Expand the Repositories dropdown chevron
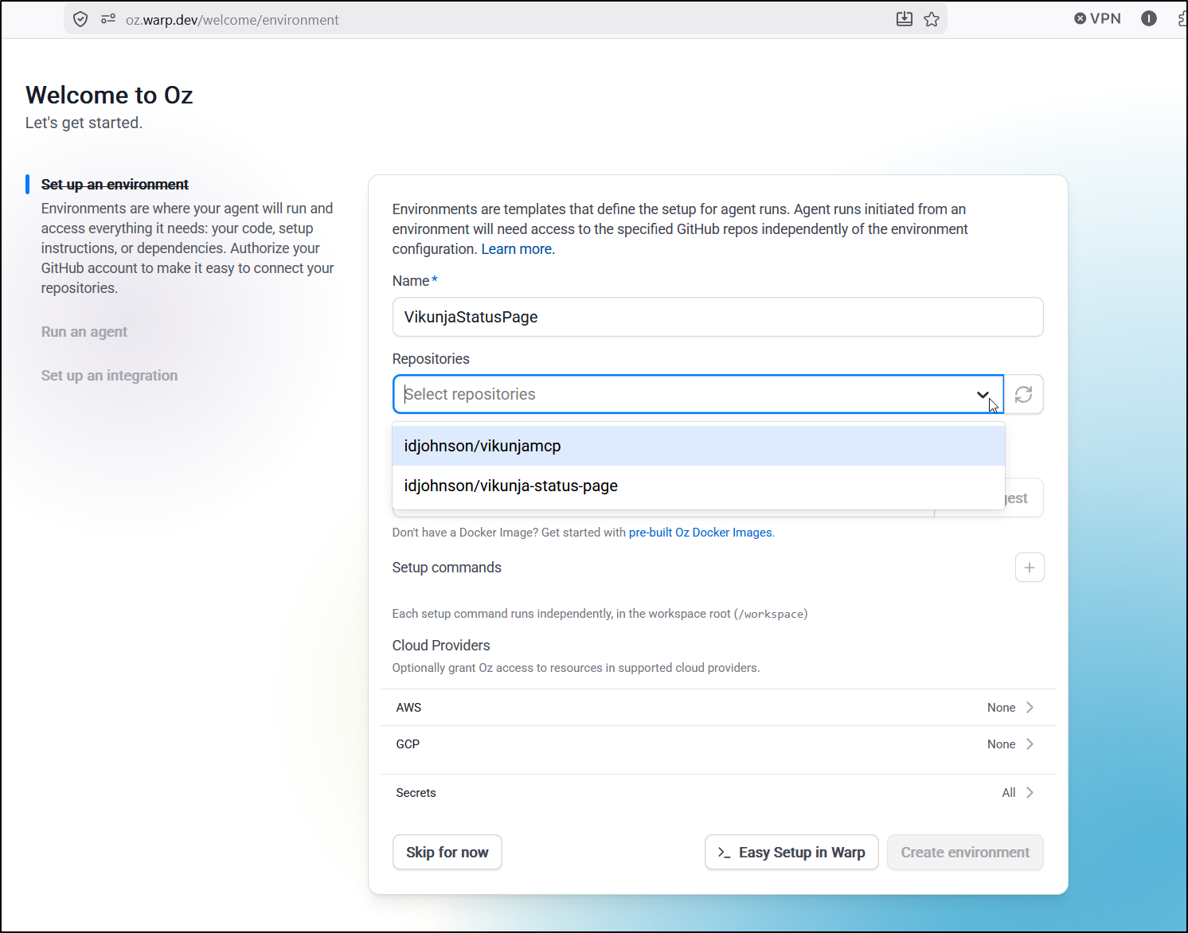 (x=983, y=395)
